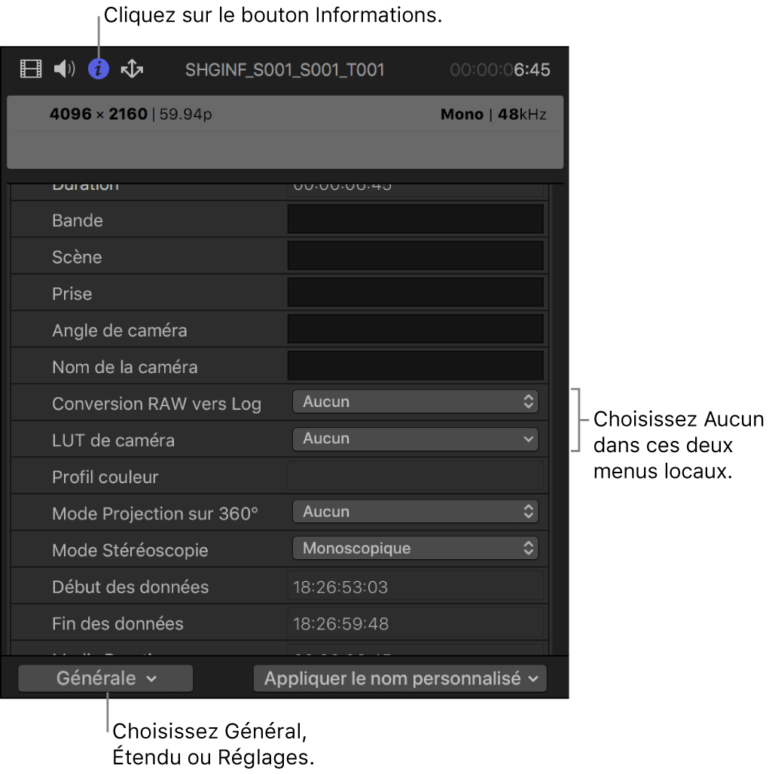Click the Mode Stéréoscopie label
769x774 pixels.
pyautogui.click(x=130, y=550)
